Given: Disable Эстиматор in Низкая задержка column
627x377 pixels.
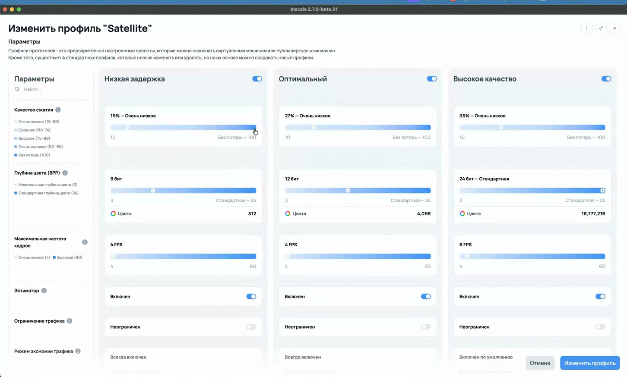Looking at the screenshot, I should click(x=251, y=297).
